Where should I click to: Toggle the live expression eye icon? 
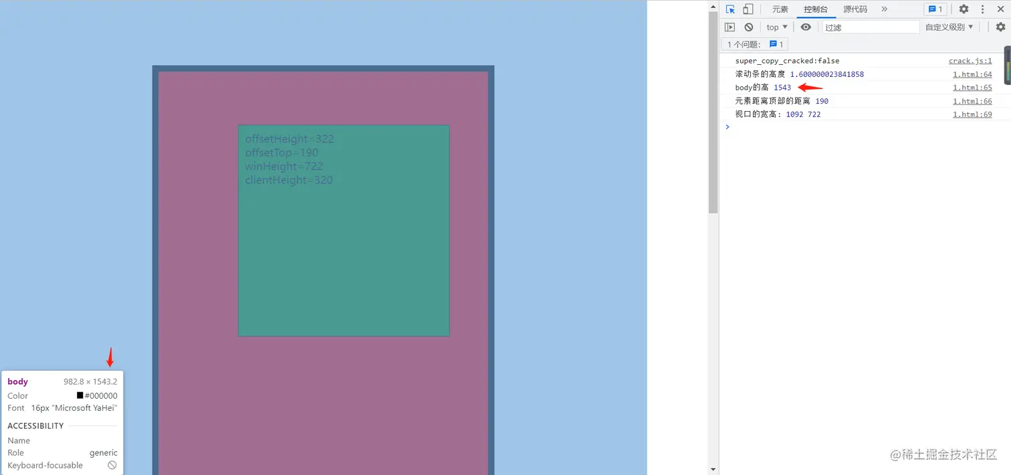(x=806, y=27)
